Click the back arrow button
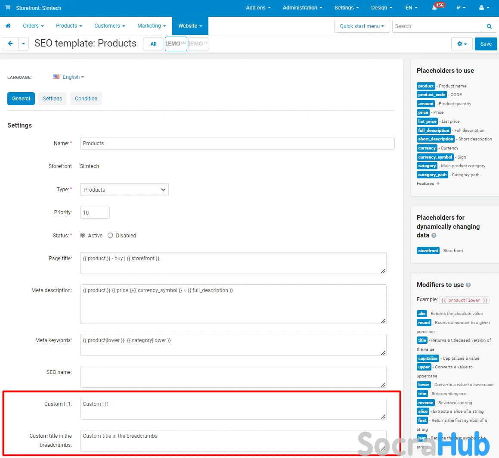Screen dimensions: 499x458 coord(10,44)
